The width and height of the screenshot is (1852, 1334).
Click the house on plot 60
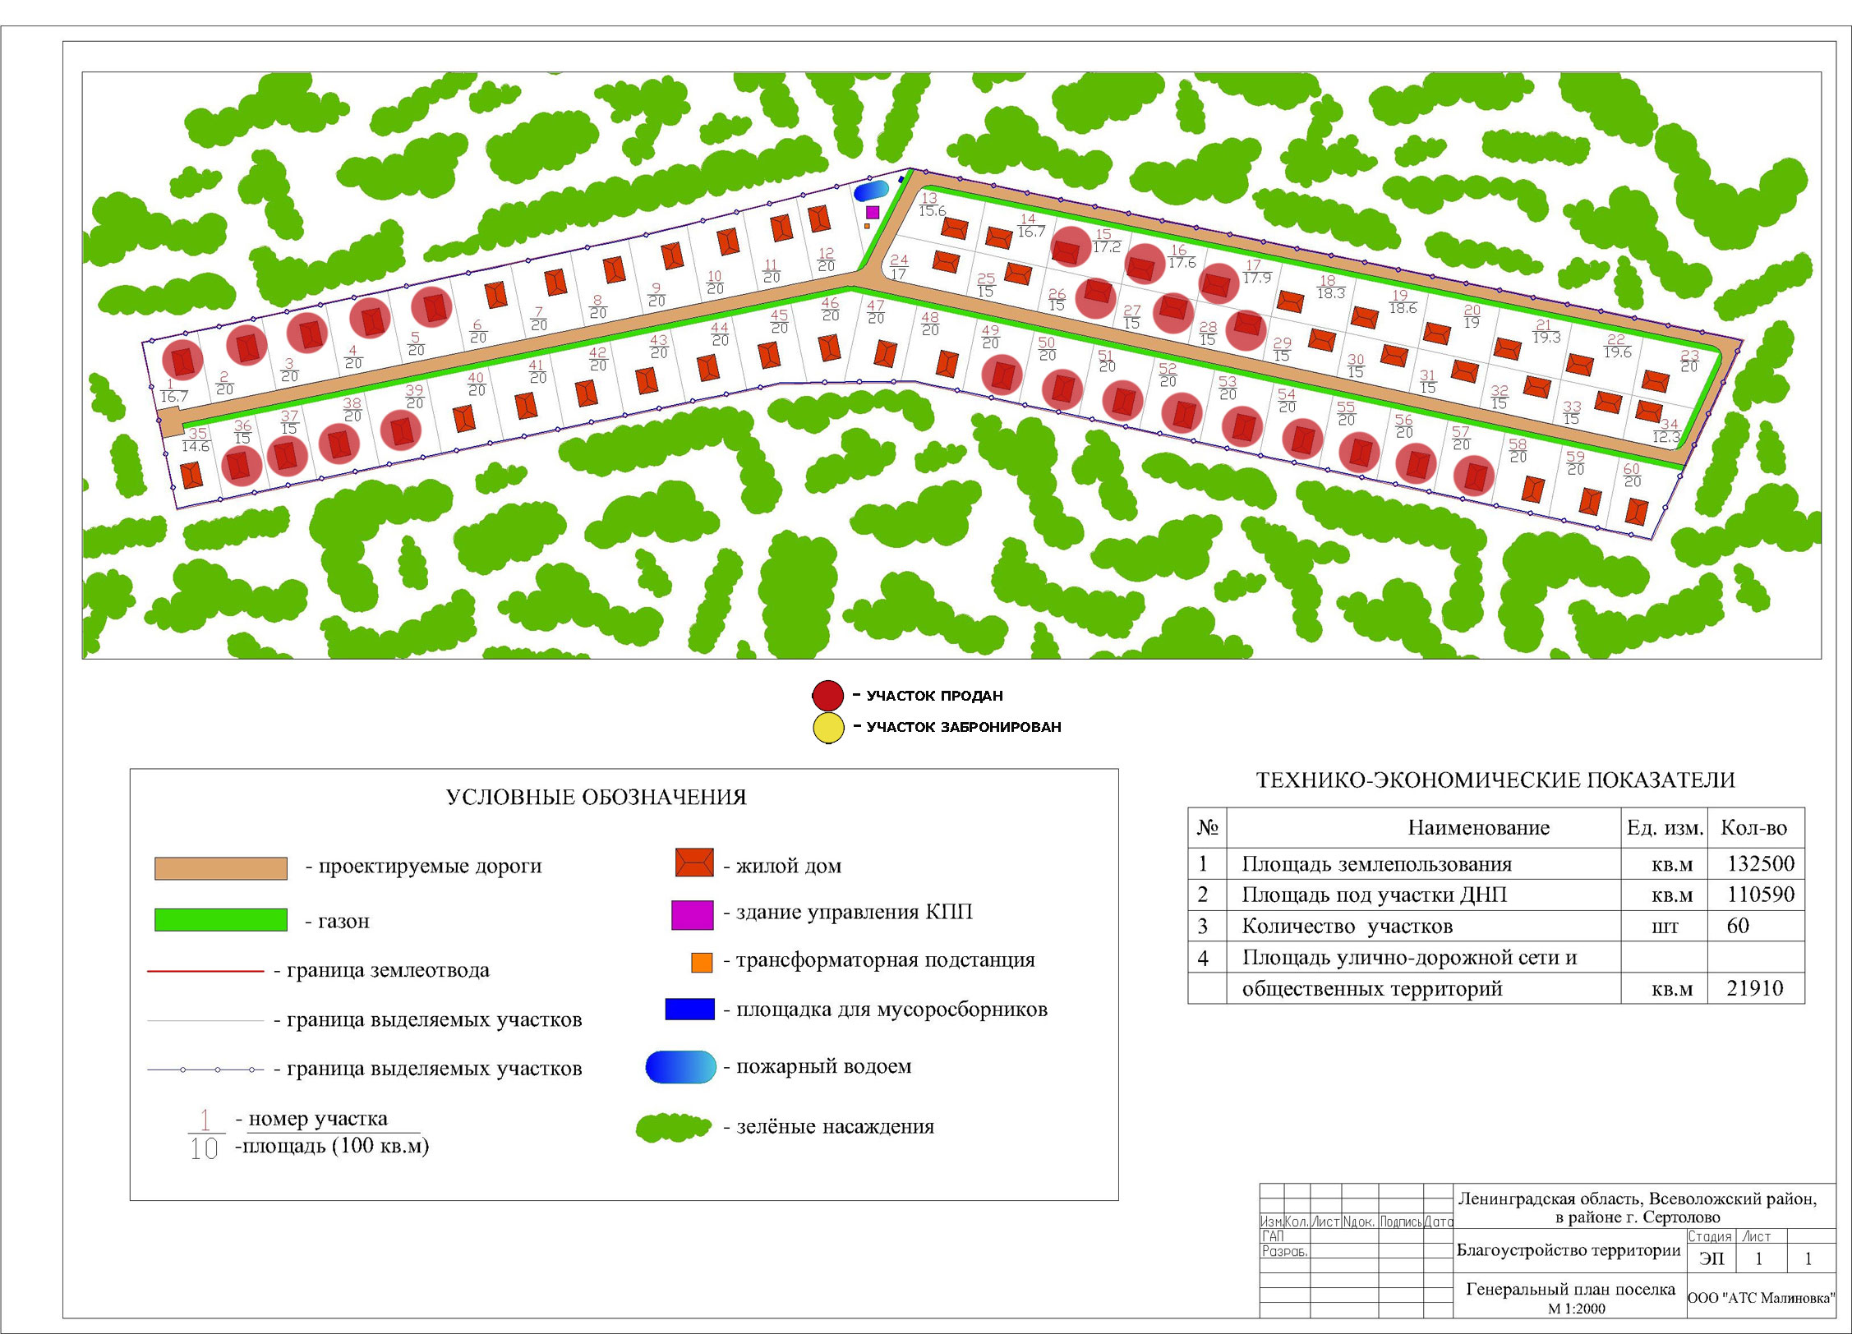tap(1637, 513)
